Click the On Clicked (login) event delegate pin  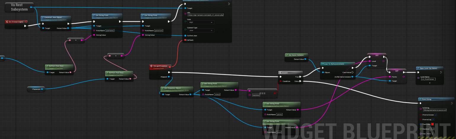pos(26,21)
